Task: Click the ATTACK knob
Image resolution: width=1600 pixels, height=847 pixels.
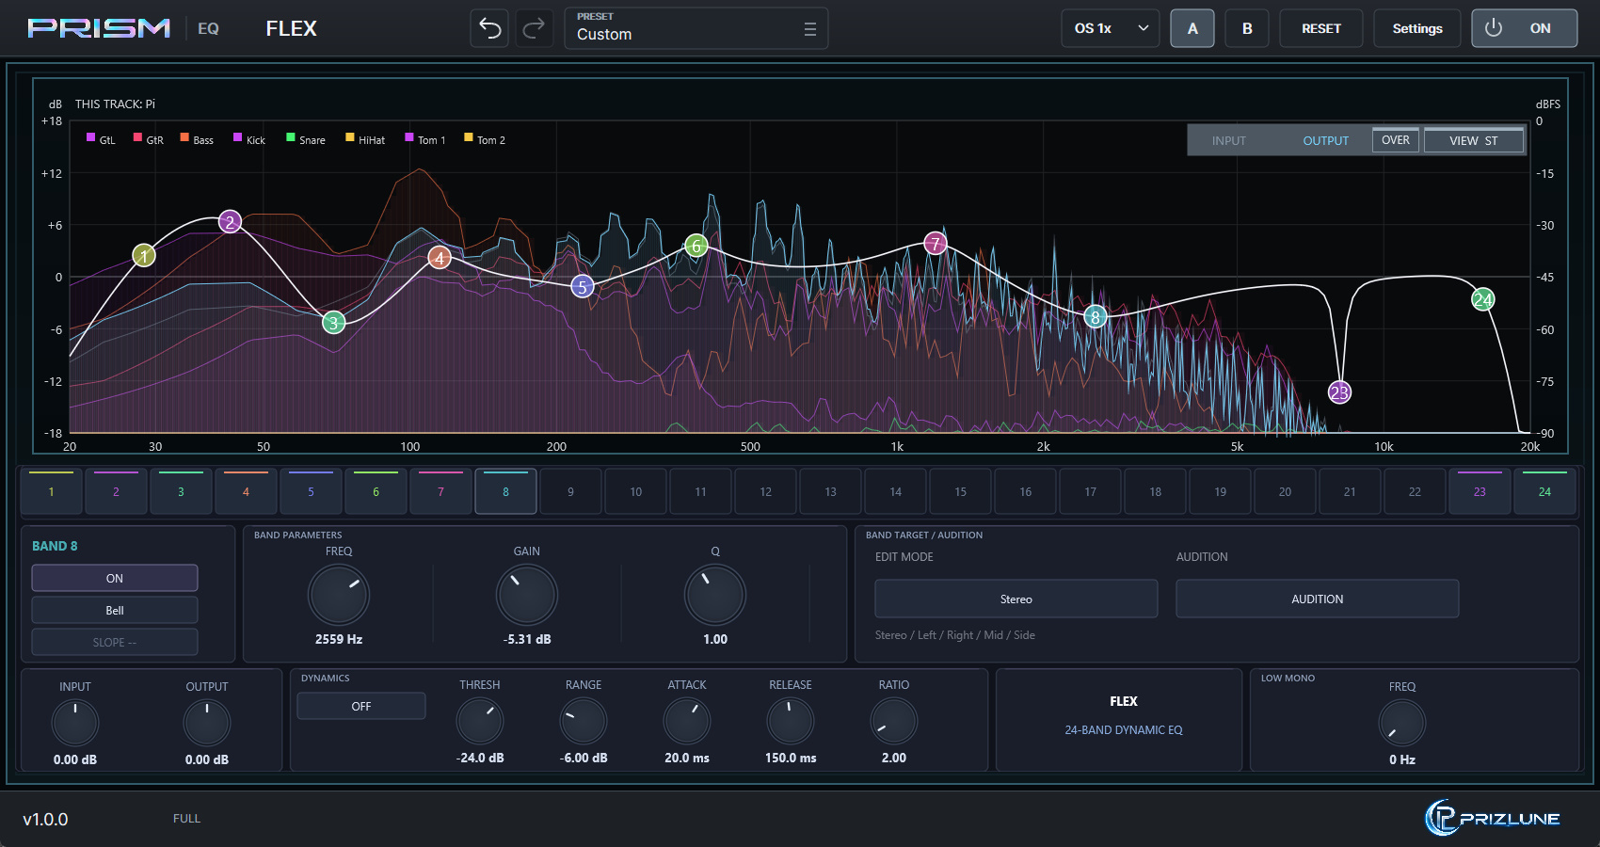Action: (x=687, y=721)
